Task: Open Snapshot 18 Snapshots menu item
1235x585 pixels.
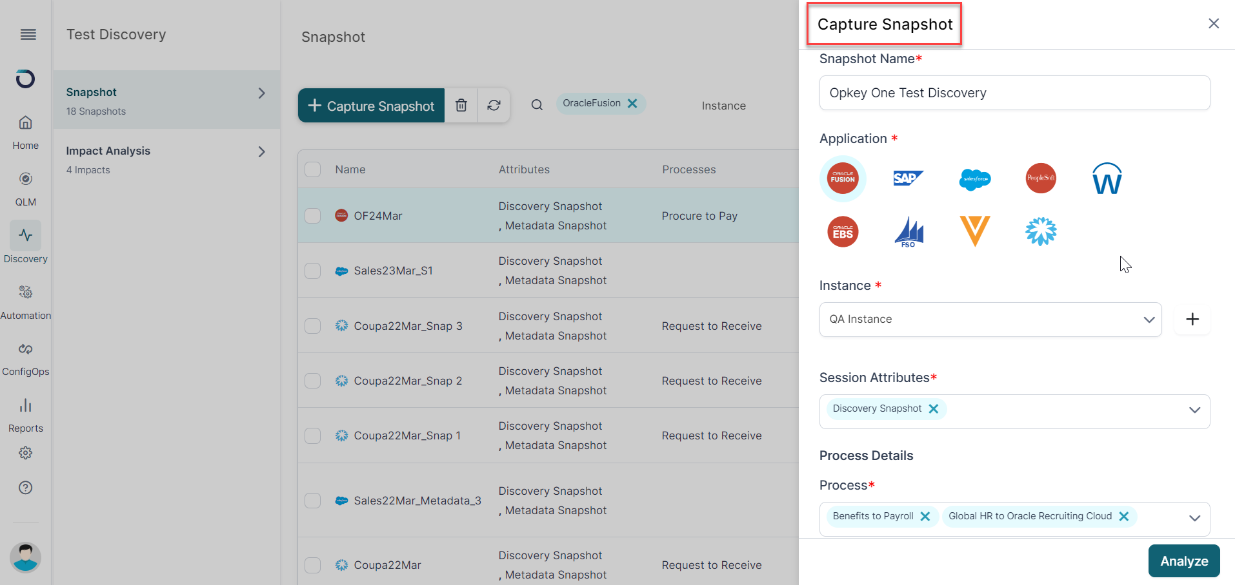Action: (x=166, y=100)
